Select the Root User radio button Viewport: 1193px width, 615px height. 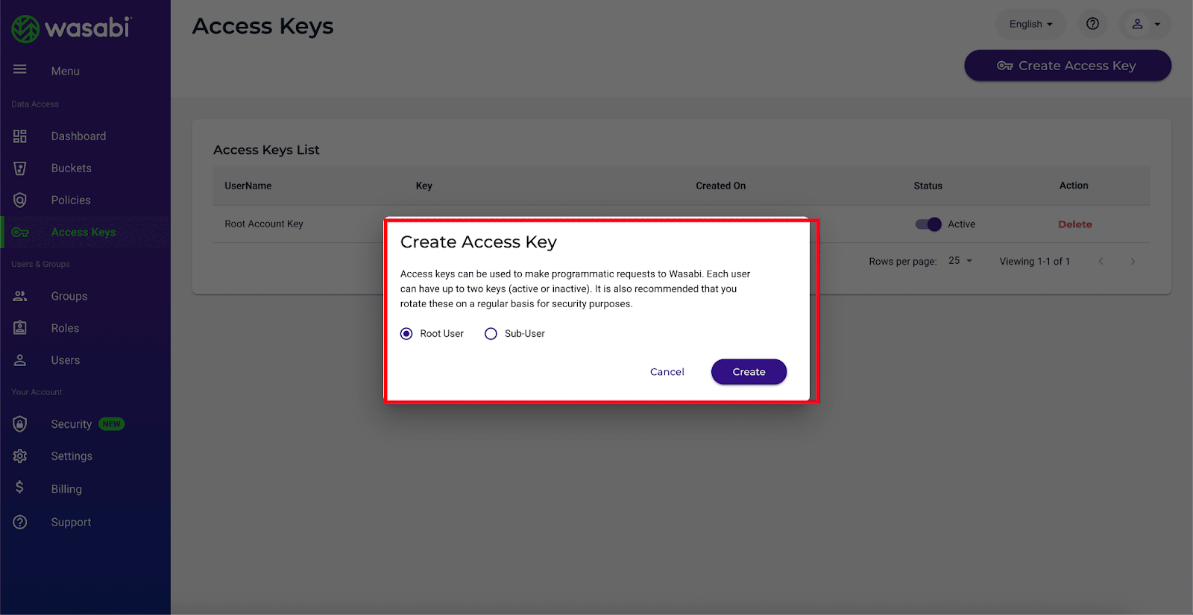coord(406,334)
